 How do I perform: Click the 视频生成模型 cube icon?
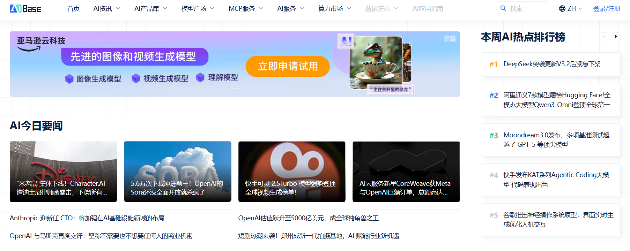coord(136,78)
